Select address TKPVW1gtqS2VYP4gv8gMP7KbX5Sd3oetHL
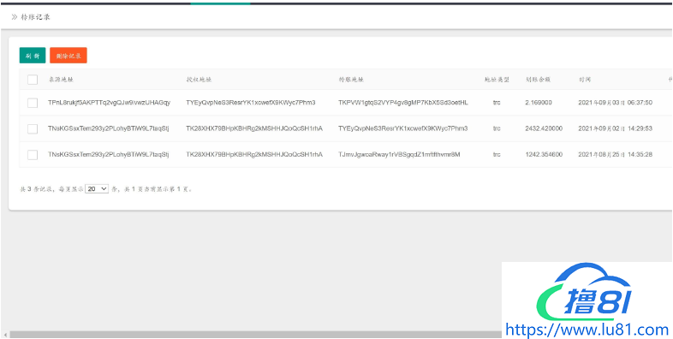 pyautogui.click(x=403, y=103)
